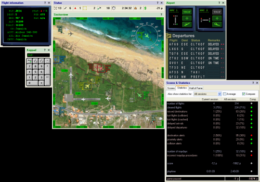Uncheck the Compare checkbox
Viewport: 260px width, 182px height.
click(244, 94)
